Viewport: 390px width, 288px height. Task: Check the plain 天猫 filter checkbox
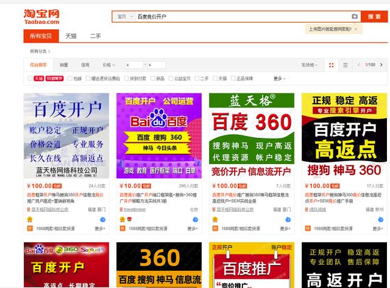pyautogui.click(x=215, y=79)
